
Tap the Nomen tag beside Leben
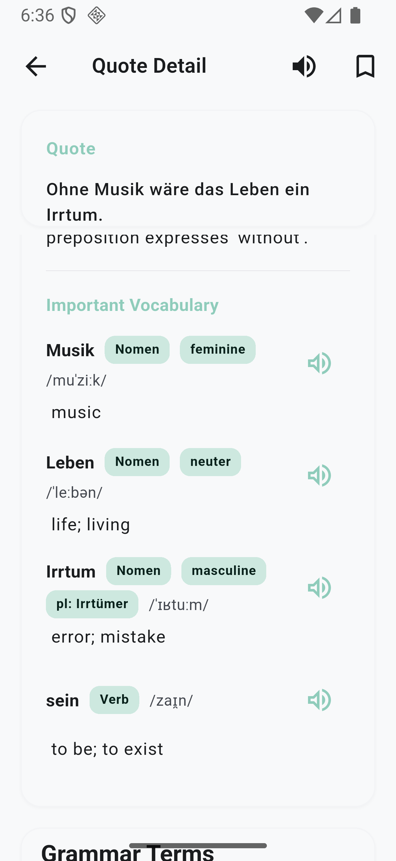coord(137,462)
